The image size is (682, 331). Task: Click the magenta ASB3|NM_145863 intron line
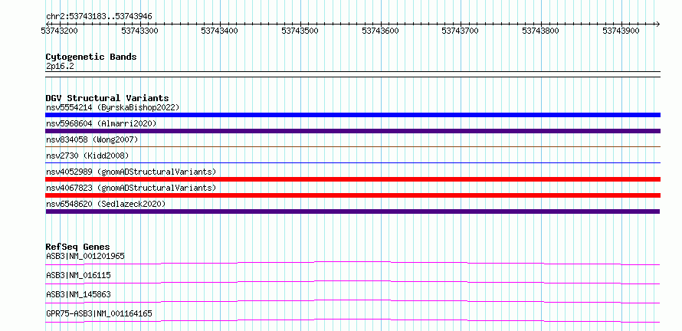point(352,301)
